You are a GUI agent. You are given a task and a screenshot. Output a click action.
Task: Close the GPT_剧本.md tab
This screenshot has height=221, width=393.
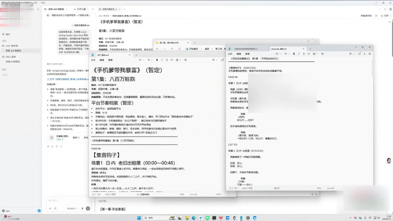click(129, 55)
